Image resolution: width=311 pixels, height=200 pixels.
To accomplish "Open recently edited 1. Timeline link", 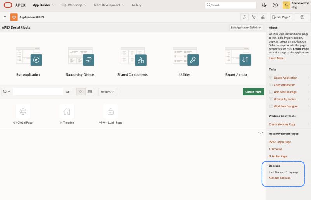I will (276, 149).
